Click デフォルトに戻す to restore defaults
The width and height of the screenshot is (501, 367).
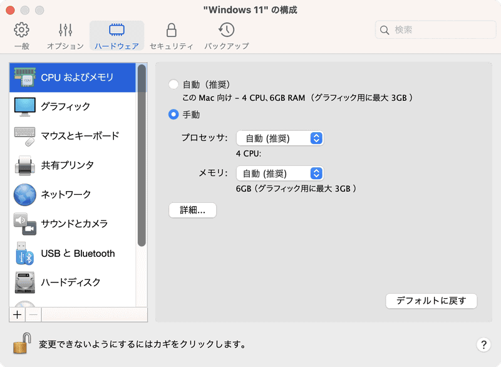[431, 301]
